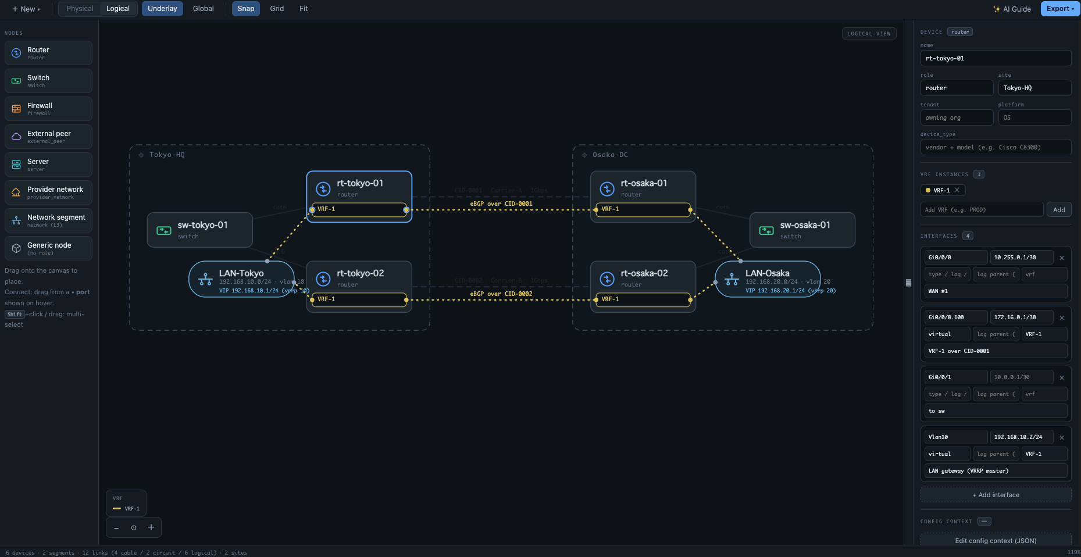The height and width of the screenshot is (557, 1081).
Task: Reset zoom with the center circle button
Action: coord(134,528)
